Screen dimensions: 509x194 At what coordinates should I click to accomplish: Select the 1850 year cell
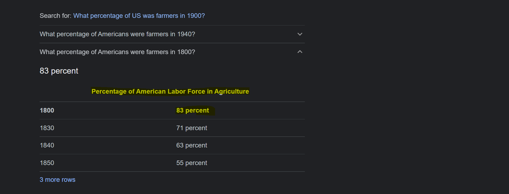[47, 163]
